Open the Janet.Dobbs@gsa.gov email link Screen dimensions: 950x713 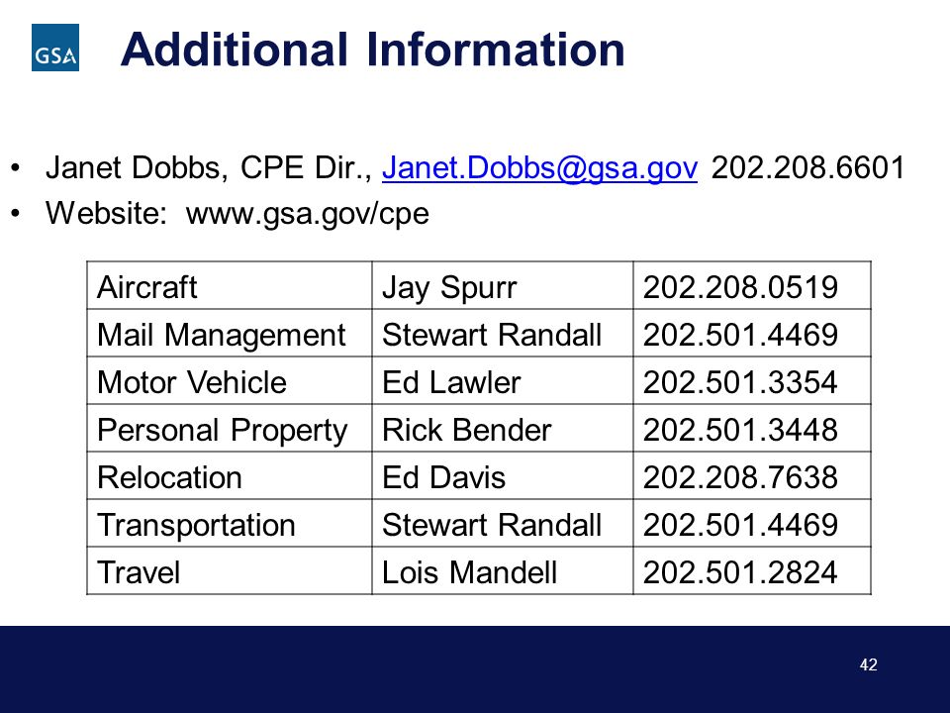539,168
